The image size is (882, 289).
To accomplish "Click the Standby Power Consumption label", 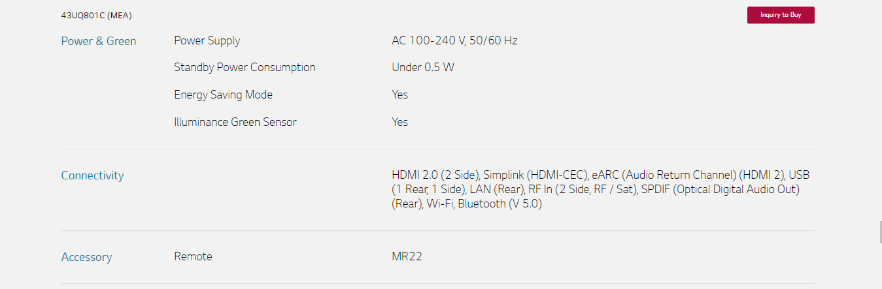I will coord(245,67).
